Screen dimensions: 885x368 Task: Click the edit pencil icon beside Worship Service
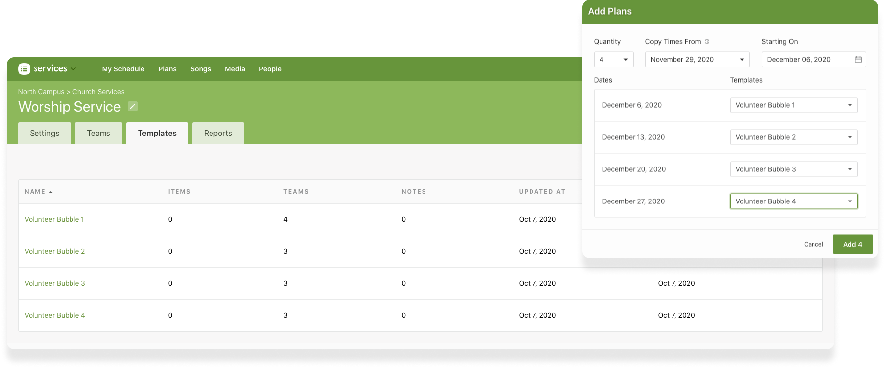click(133, 106)
